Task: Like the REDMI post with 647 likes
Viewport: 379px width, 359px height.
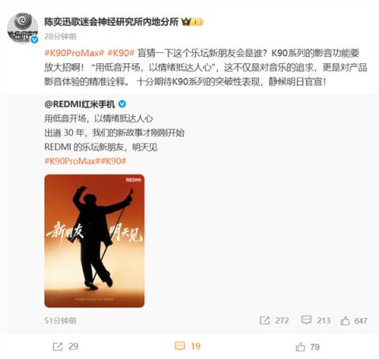Action: click(354, 320)
